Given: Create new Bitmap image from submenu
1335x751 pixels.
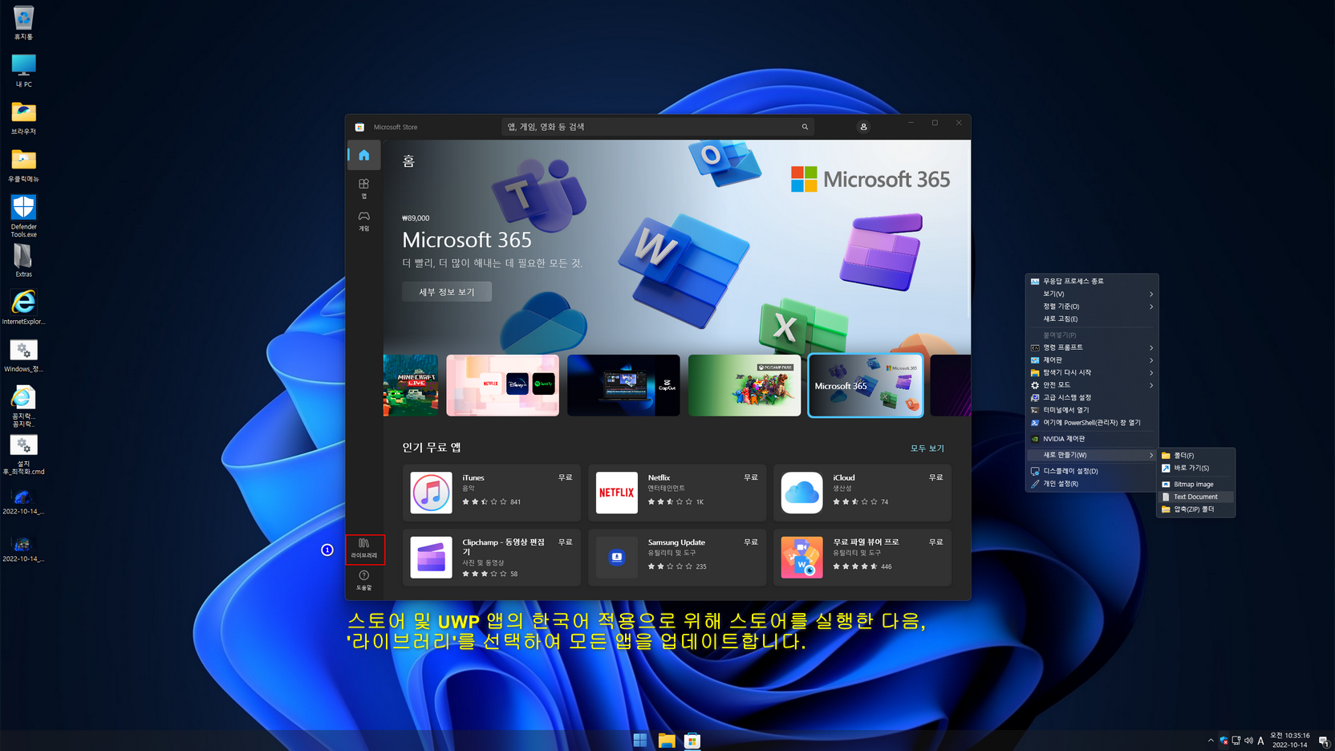Looking at the screenshot, I should [1195, 485].
